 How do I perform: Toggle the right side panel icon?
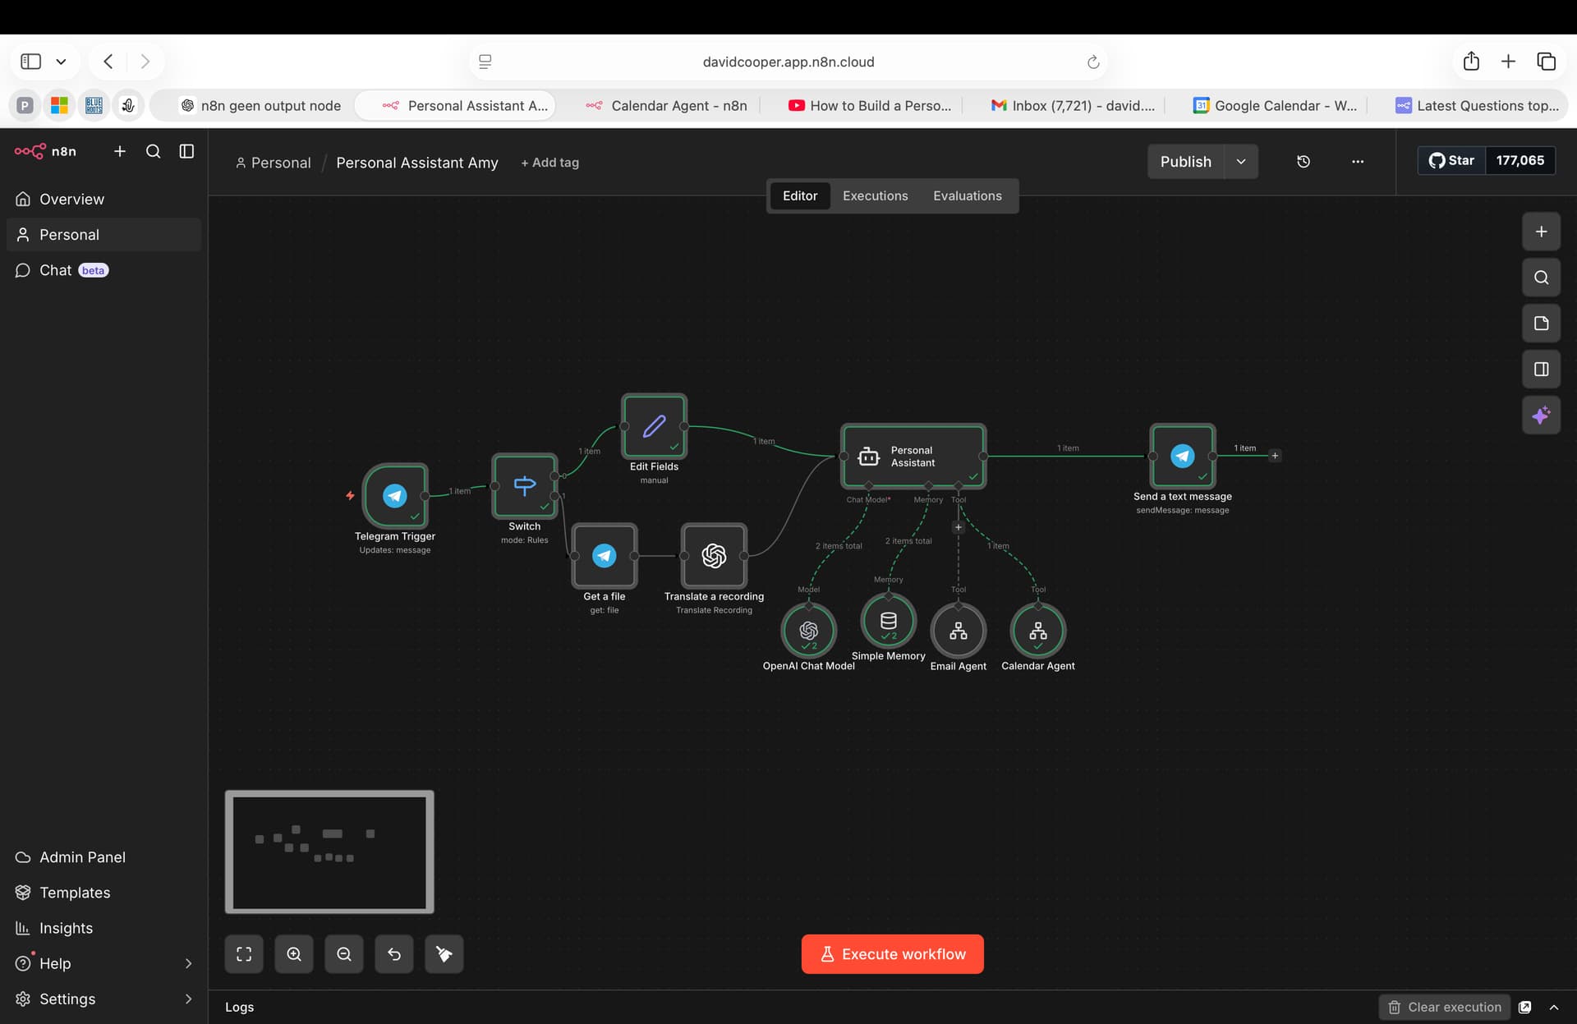[1541, 369]
